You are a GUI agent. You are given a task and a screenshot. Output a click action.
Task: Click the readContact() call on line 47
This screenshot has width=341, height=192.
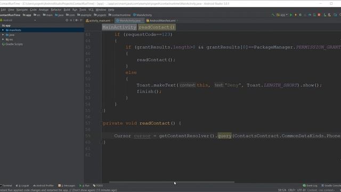click(x=156, y=60)
